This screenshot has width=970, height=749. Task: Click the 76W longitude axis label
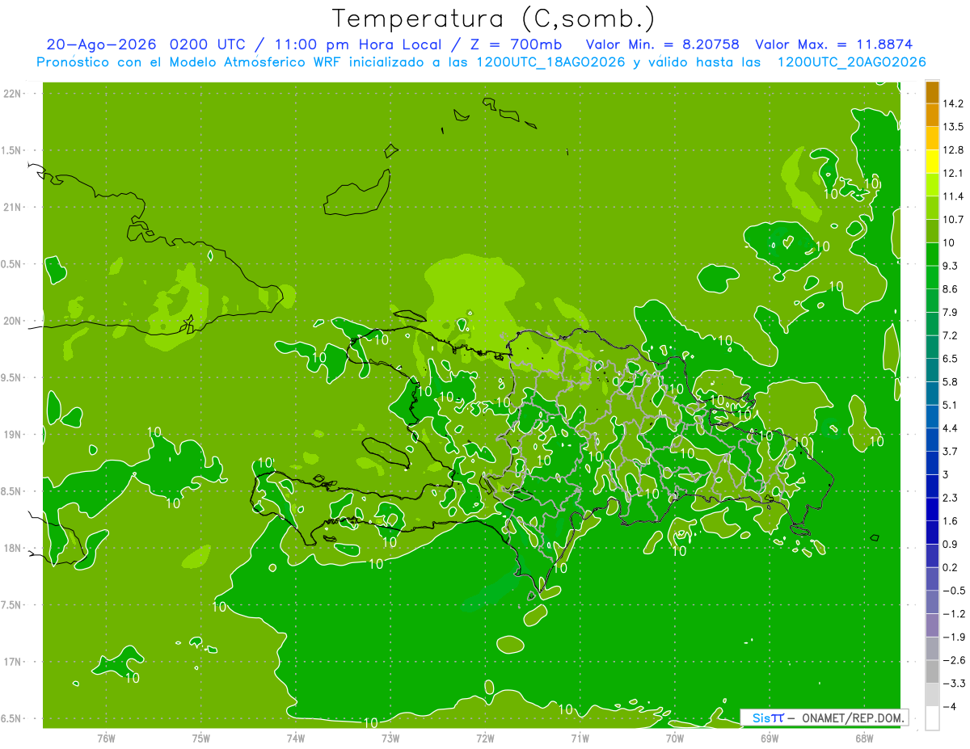coord(106,738)
